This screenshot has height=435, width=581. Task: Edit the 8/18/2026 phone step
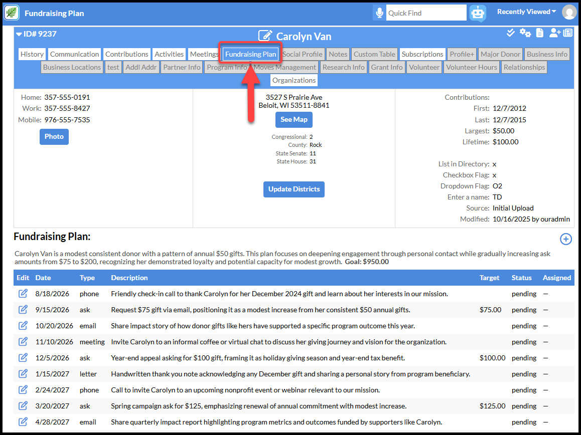[23, 294]
